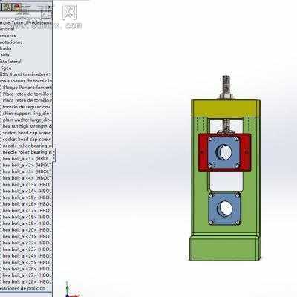This screenshot has height=297, width=297.
Task: Pick the green stand base block
Action: point(225,248)
